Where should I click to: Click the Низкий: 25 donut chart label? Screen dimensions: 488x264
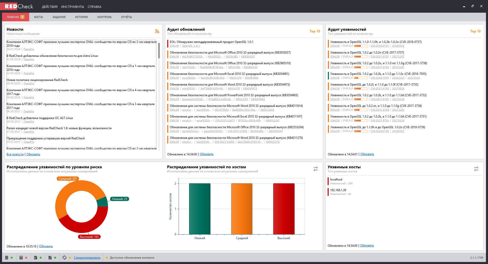point(119,199)
